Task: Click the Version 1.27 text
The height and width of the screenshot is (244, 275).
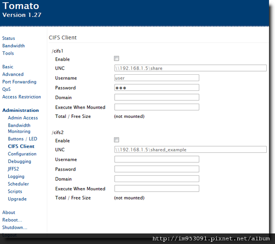Action: point(22,15)
